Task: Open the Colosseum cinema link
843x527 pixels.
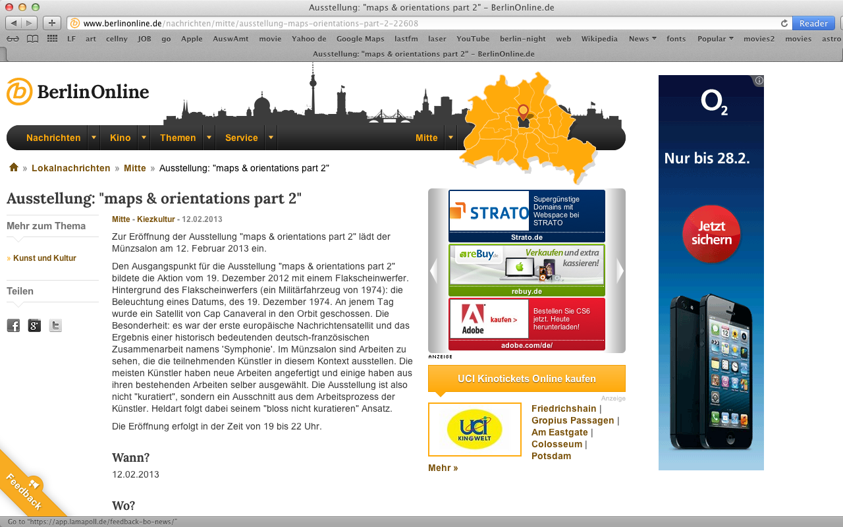Action: [557, 444]
